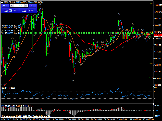162x121 pixels.
Task: Click RSI scale level 30
Action: pos(155,98)
